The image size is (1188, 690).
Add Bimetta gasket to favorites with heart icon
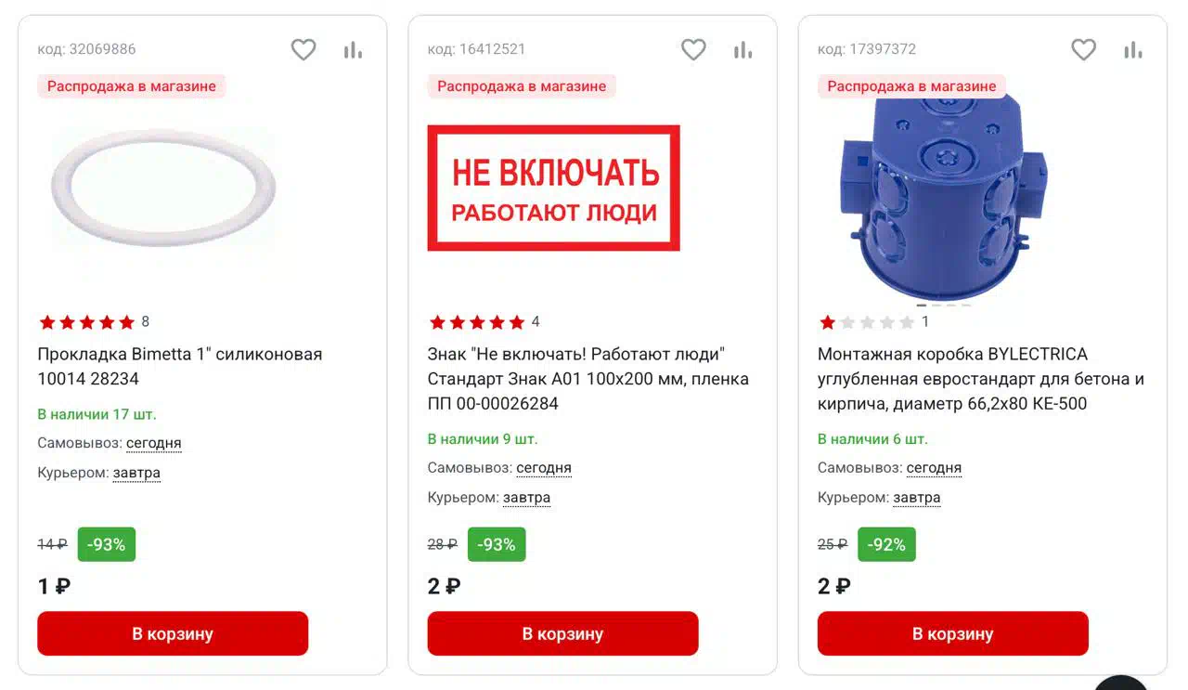303,50
